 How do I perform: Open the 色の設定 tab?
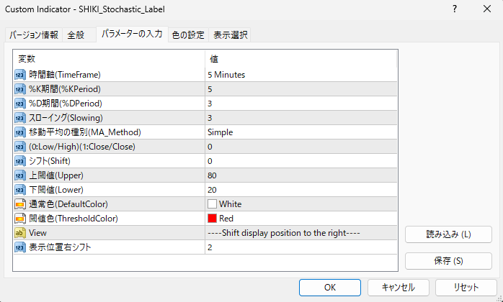click(188, 35)
